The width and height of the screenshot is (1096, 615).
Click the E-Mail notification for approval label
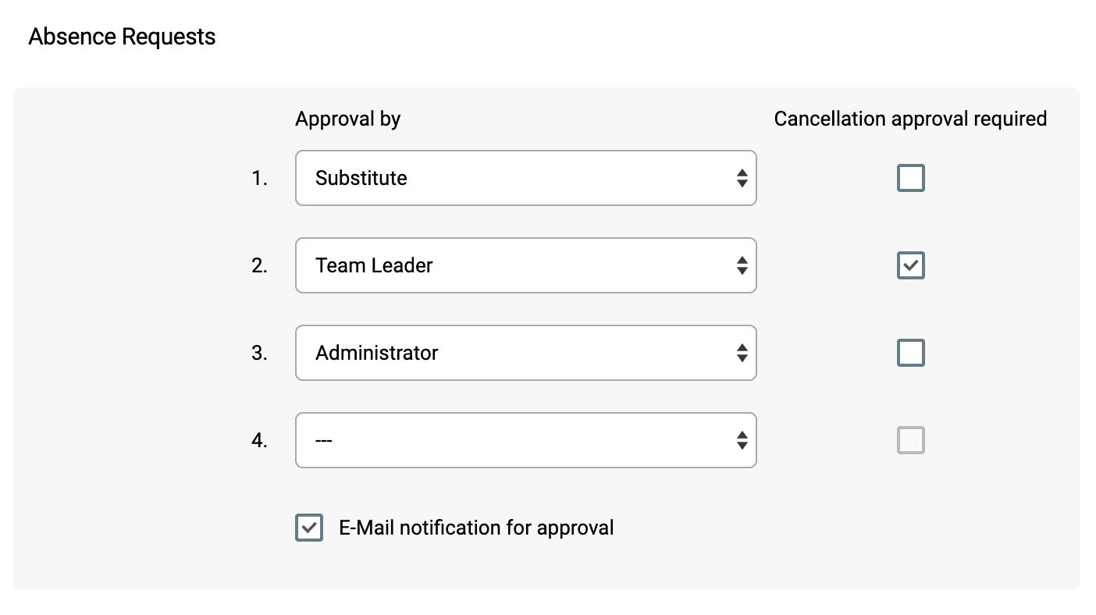tap(477, 528)
